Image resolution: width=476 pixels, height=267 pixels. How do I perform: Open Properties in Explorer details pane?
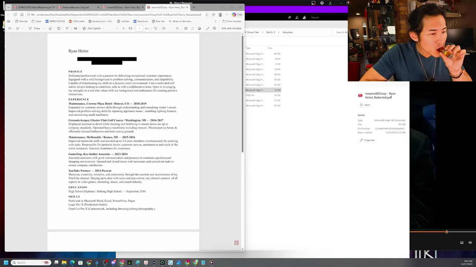(x=367, y=140)
